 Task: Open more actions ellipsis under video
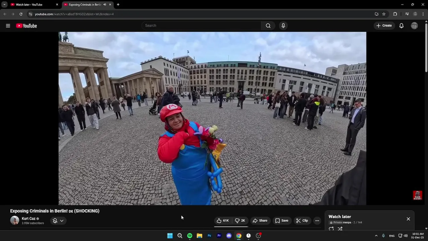click(317, 221)
